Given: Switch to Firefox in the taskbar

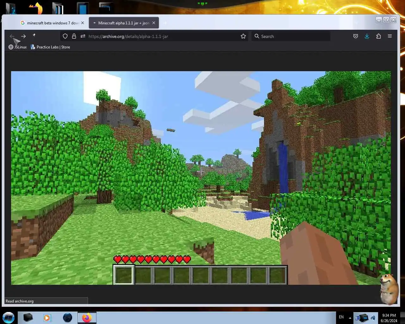Looking at the screenshot, I should (x=87, y=317).
